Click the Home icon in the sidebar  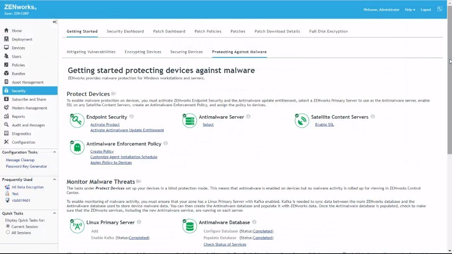(6, 31)
